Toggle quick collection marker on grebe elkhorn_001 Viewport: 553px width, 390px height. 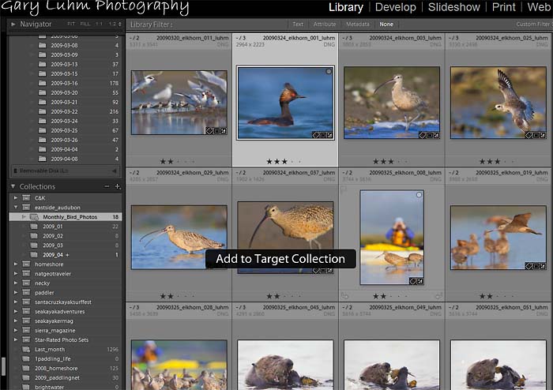pyautogui.click(x=329, y=72)
